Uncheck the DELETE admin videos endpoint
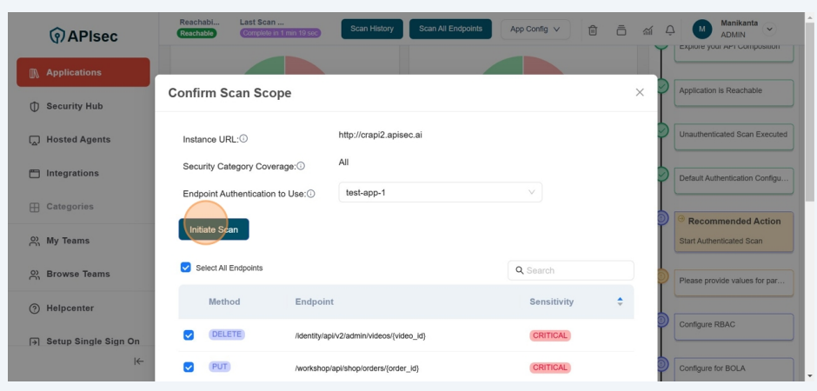 pos(189,335)
